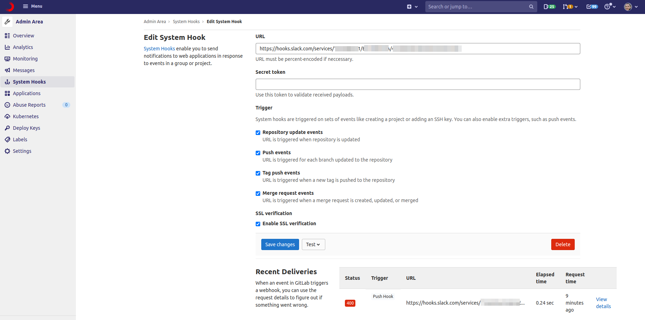Screen dimensions: 645x320
Task: Open the Messages sidebar item
Action: coord(37,70)
